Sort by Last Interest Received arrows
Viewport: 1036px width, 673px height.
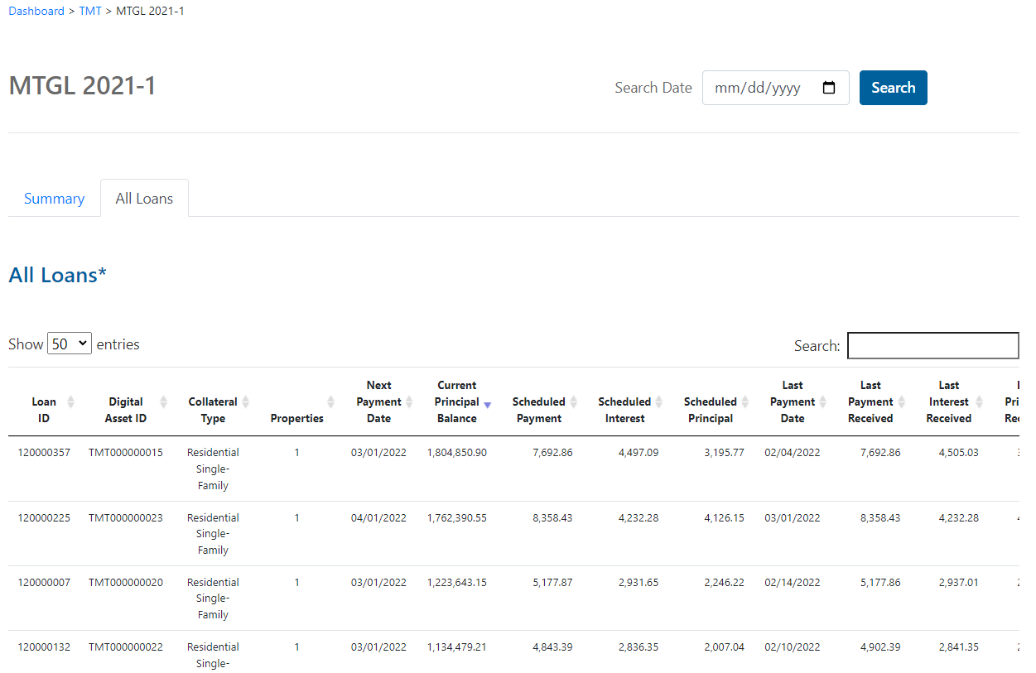[980, 402]
